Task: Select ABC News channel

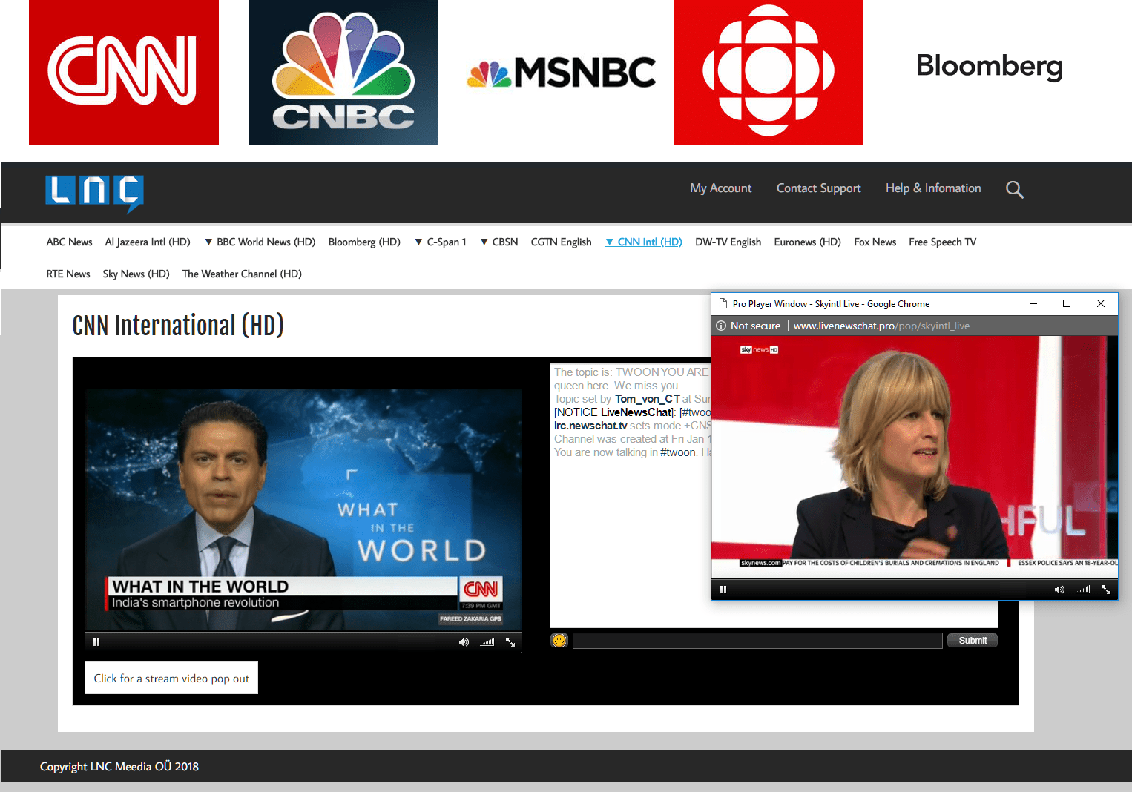Action: [x=69, y=242]
